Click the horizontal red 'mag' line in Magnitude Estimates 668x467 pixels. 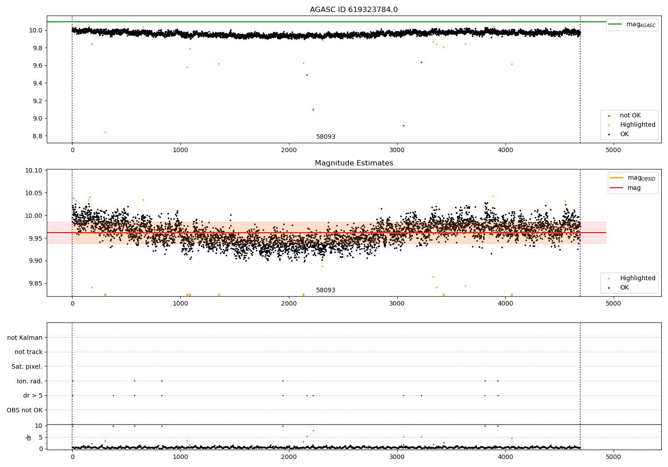click(x=326, y=233)
